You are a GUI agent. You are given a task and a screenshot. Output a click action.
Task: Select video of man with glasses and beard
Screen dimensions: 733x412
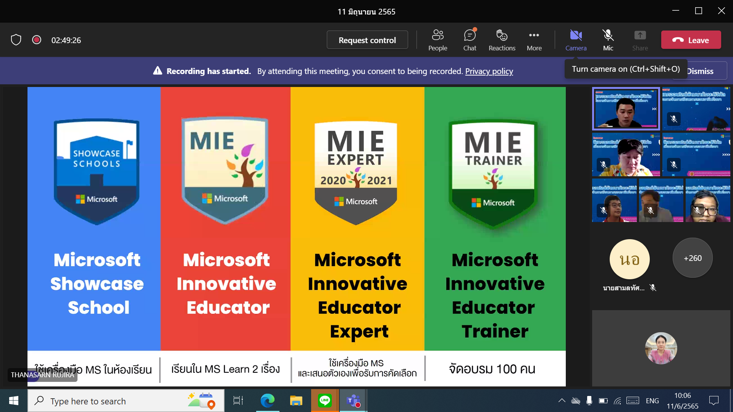708,201
